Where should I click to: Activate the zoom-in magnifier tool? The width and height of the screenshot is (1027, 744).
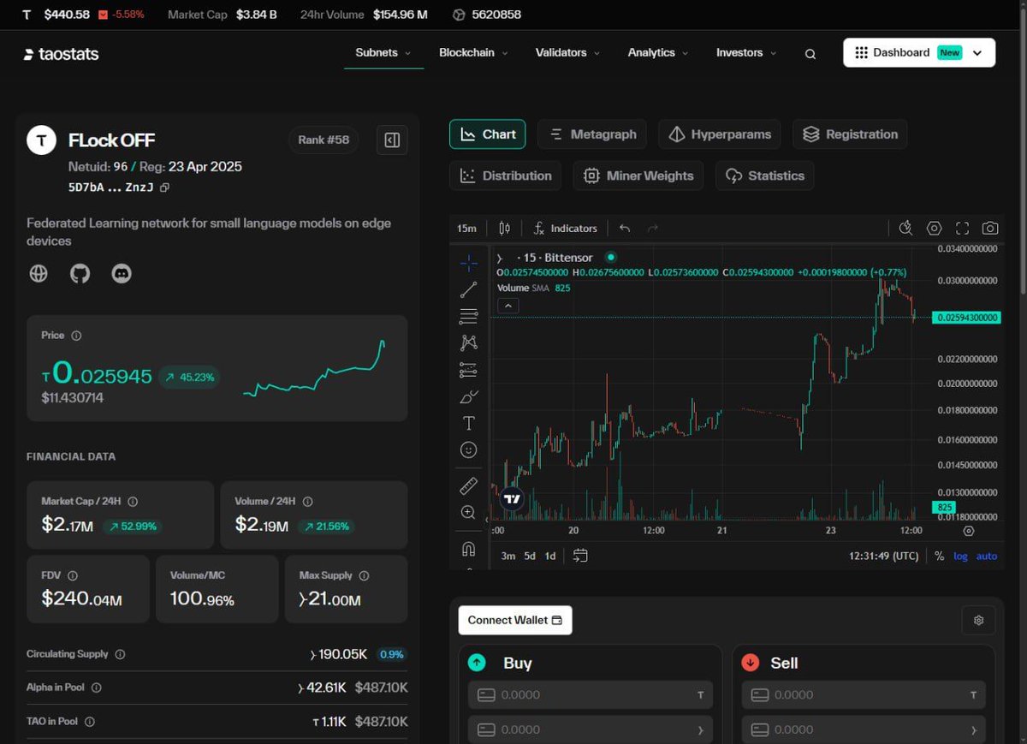click(x=469, y=512)
